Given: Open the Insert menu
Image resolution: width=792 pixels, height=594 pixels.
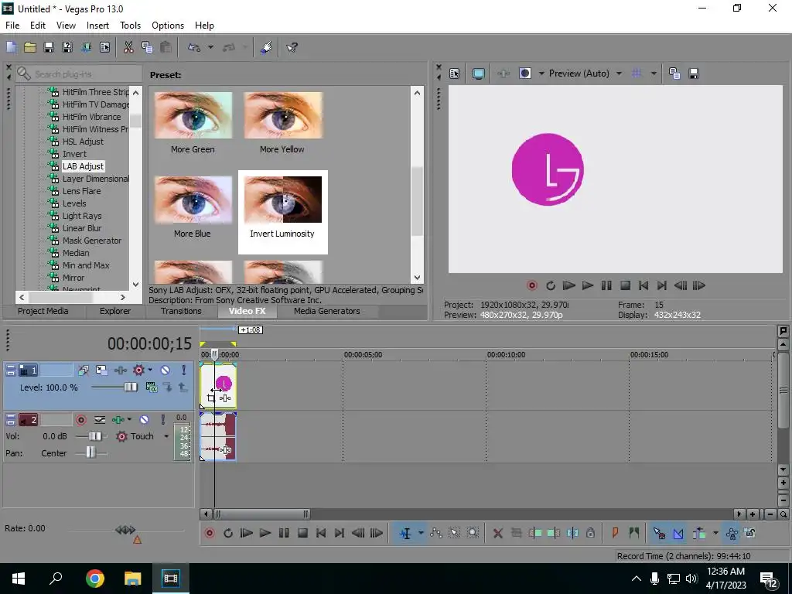Looking at the screenshot, I should [x=97, y=26].
